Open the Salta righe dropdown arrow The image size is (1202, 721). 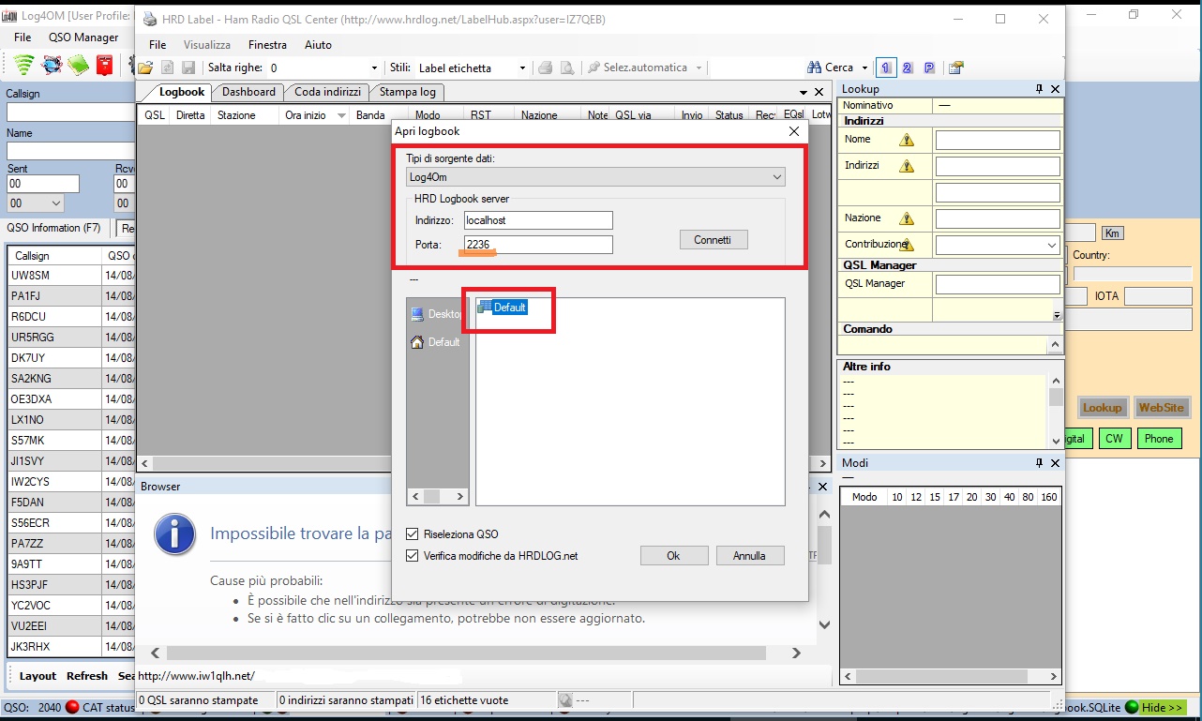pos(375,68)
